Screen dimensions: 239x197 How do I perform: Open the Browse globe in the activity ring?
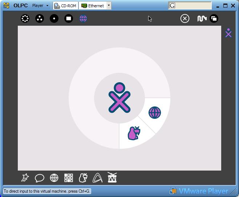(x=155, y=113)
